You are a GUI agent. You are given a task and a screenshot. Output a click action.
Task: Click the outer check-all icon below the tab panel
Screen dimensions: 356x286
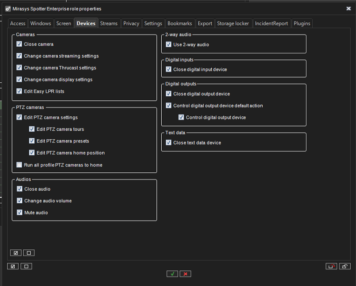point(13,266)
